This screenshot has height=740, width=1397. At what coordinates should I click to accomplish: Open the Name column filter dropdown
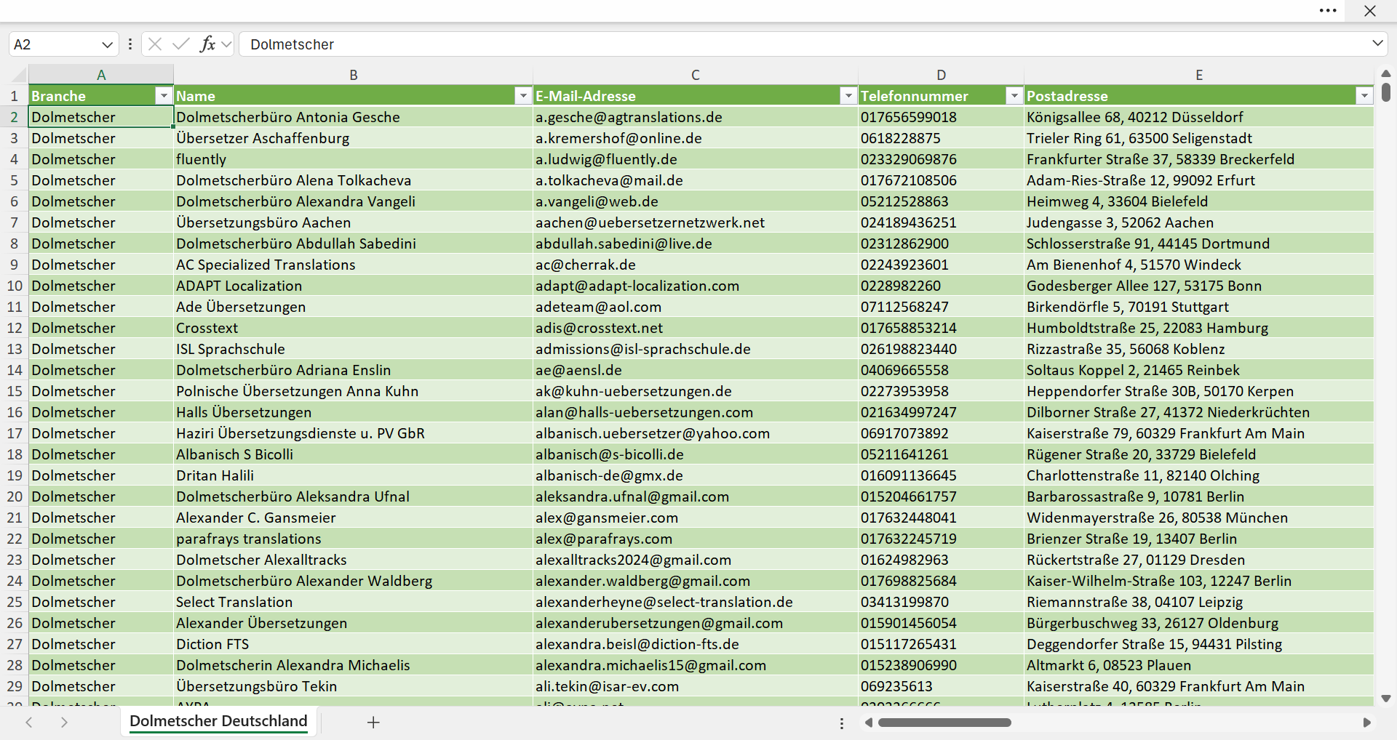click(x=523, y=96)
